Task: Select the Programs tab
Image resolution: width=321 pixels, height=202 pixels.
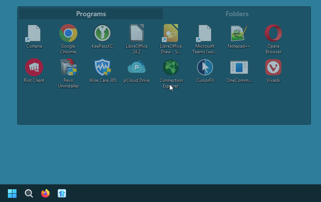Action: point(91,14)
